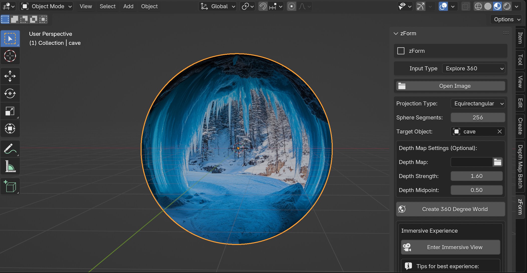Open the editor type menu
The width and height of the screenshot is (527, 273).
[x=9, y=6]
